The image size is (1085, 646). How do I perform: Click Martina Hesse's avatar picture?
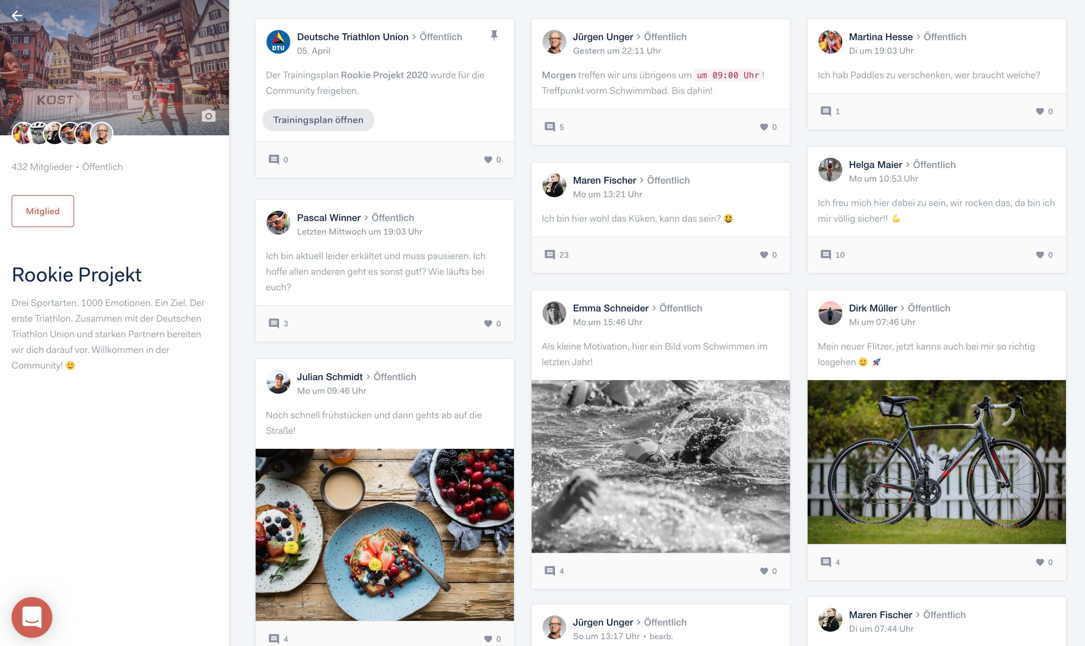coord(830,42)
